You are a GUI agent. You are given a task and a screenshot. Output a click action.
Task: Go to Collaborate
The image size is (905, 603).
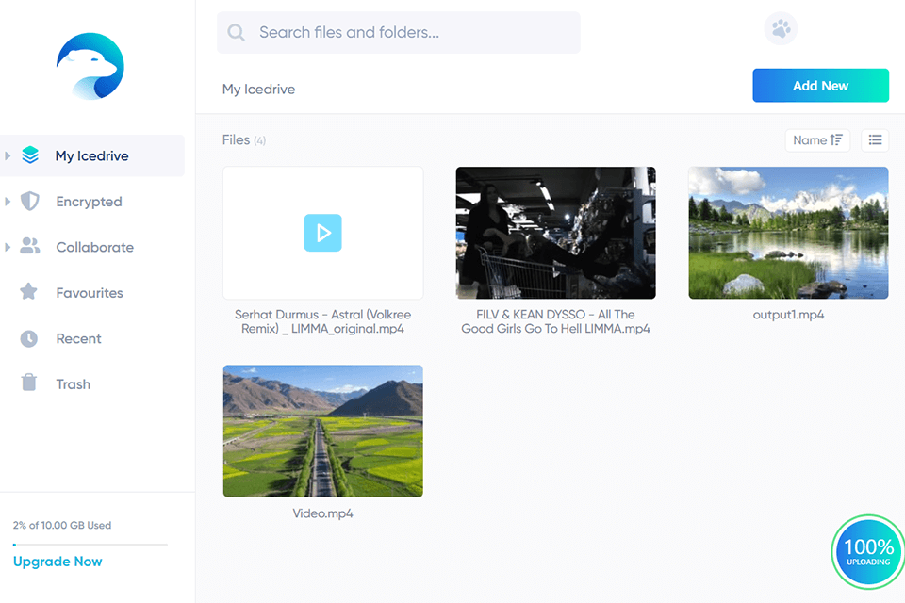(94, 247)
